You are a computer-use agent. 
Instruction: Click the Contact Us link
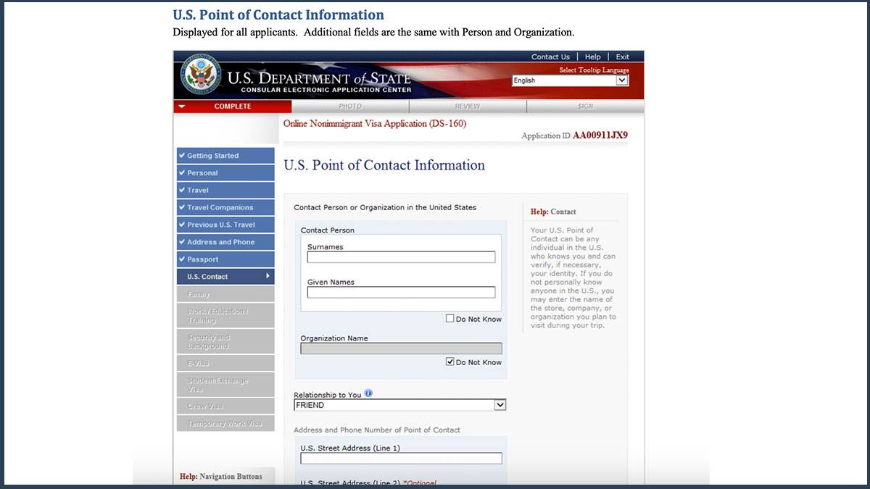[x=550, y=57]
